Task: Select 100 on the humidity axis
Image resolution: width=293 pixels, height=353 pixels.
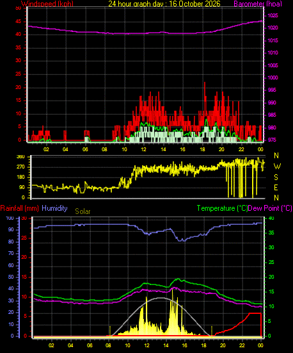Action: click(x=10, y=218)
